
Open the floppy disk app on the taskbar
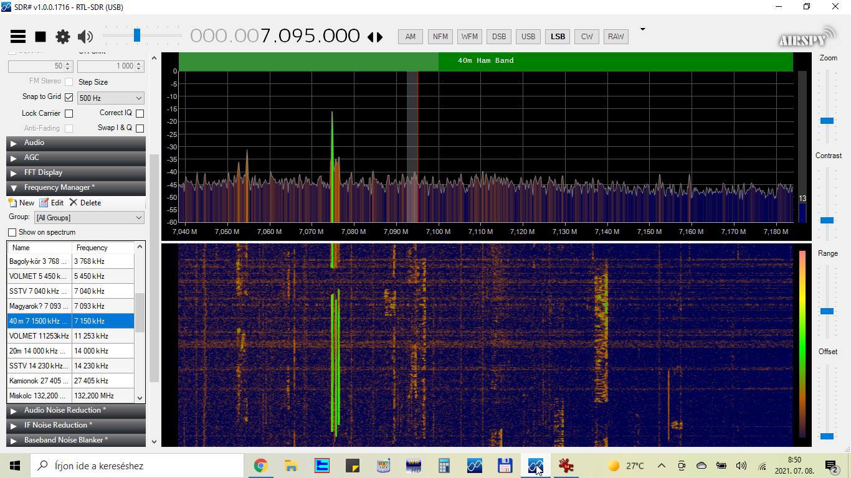point(505,466)
